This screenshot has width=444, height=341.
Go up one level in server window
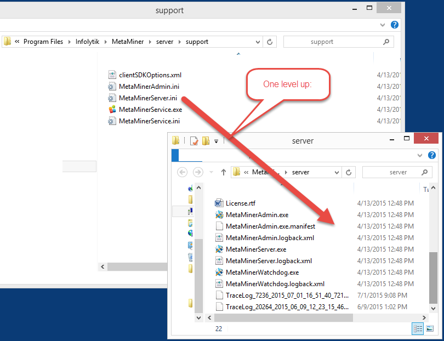click(x=224, y=172)
